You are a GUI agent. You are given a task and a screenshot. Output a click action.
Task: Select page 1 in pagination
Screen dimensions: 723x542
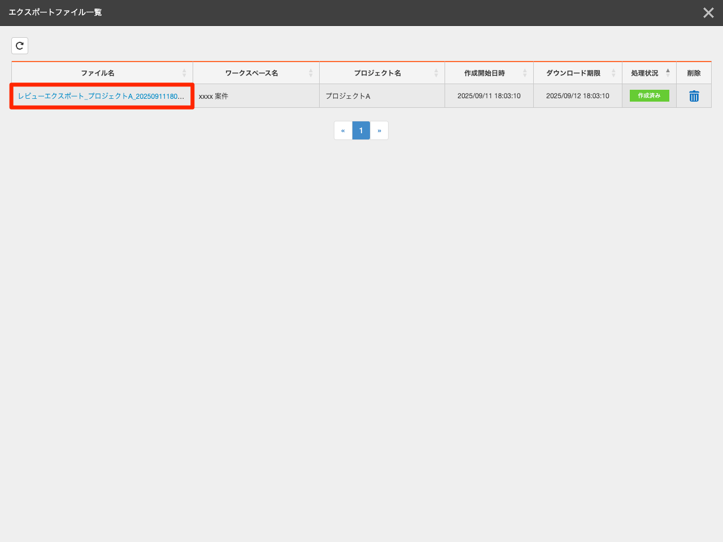pos(361,130)
